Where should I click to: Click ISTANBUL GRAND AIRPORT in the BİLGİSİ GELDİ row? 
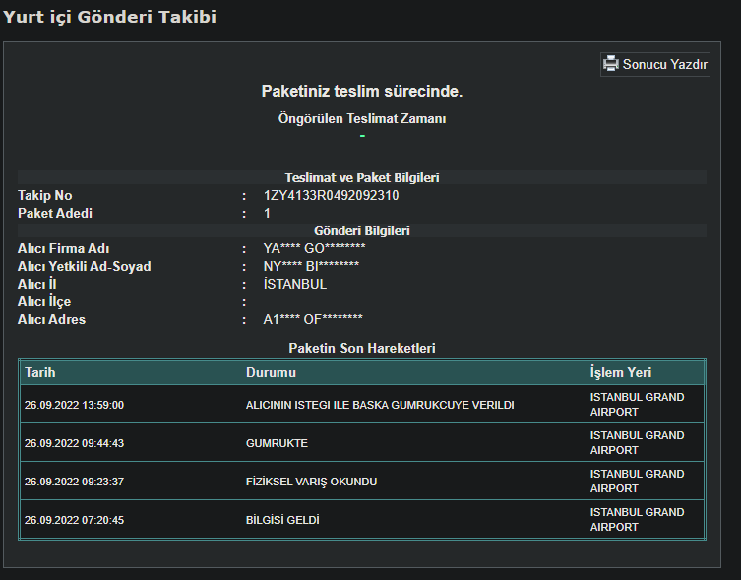637,519
